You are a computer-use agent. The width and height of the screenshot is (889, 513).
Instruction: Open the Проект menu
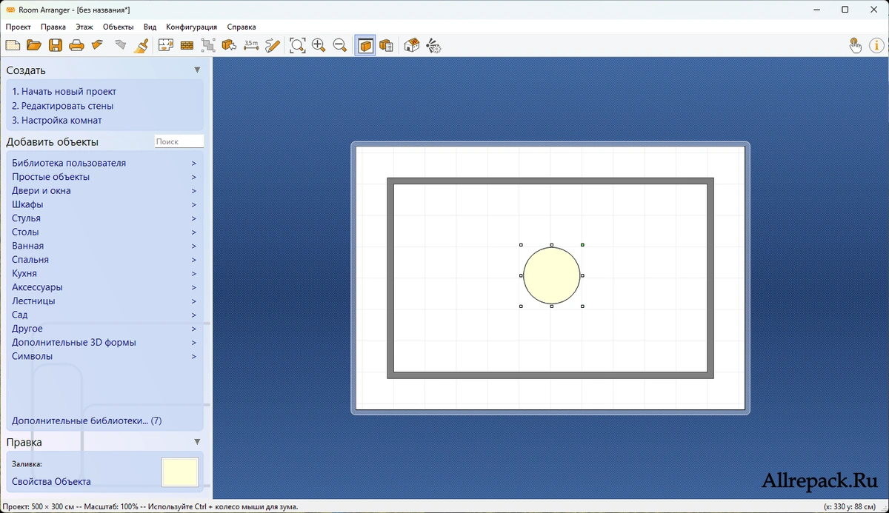19,27
